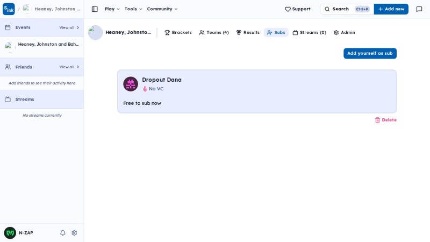The height and width of the screenshot is (242, 430).
Task: Click the Events calendar icon
Action: pos(8,27)
